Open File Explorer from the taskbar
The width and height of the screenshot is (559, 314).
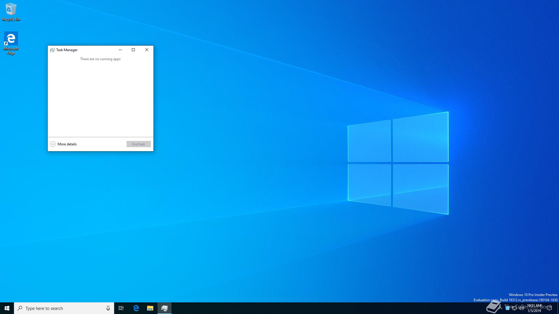pos(150,308)
